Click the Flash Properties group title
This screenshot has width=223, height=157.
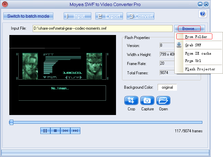coord(137,38)
